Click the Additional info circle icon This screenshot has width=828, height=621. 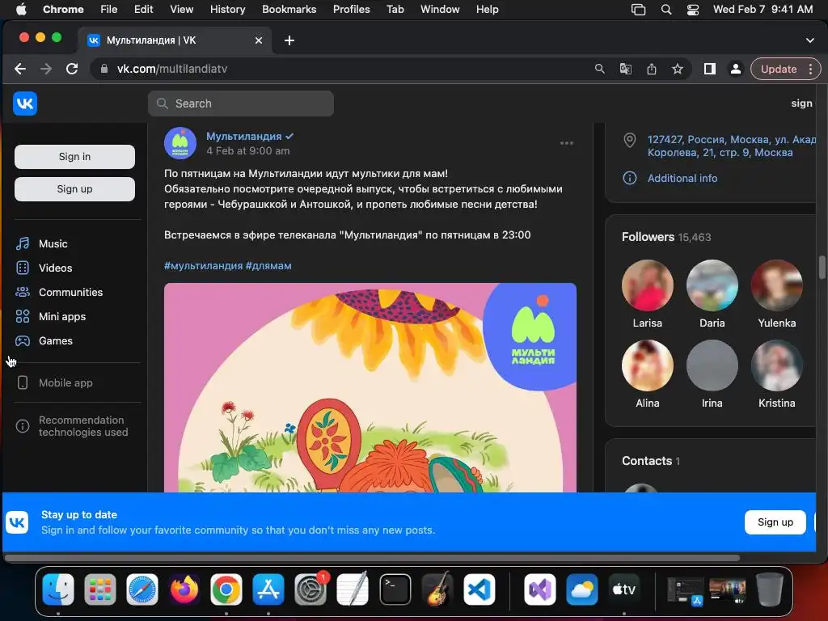point(629,178)
